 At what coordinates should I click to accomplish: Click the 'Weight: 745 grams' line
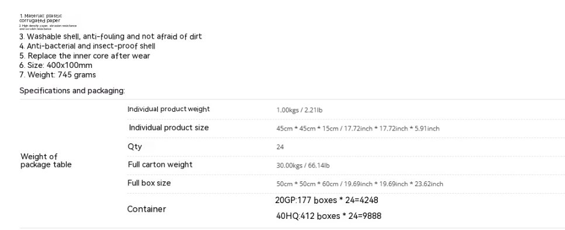[x=58, y=75]
